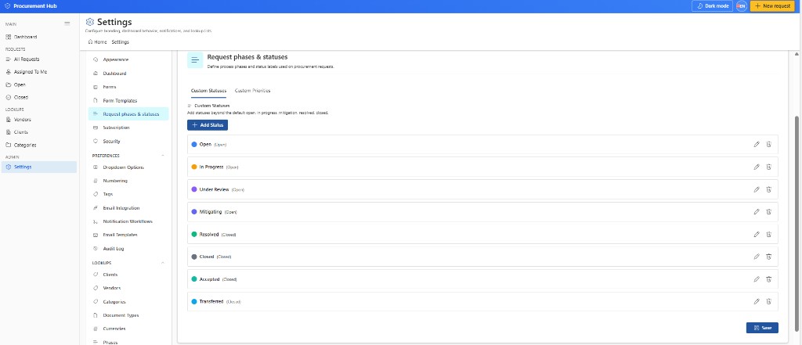Open the EN user avatar menu
The height and width of the screenshot is (345, 802).
tap(741, 6)
